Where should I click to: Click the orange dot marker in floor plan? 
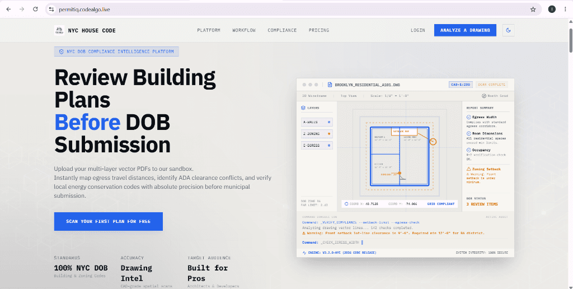pos(400,173)
